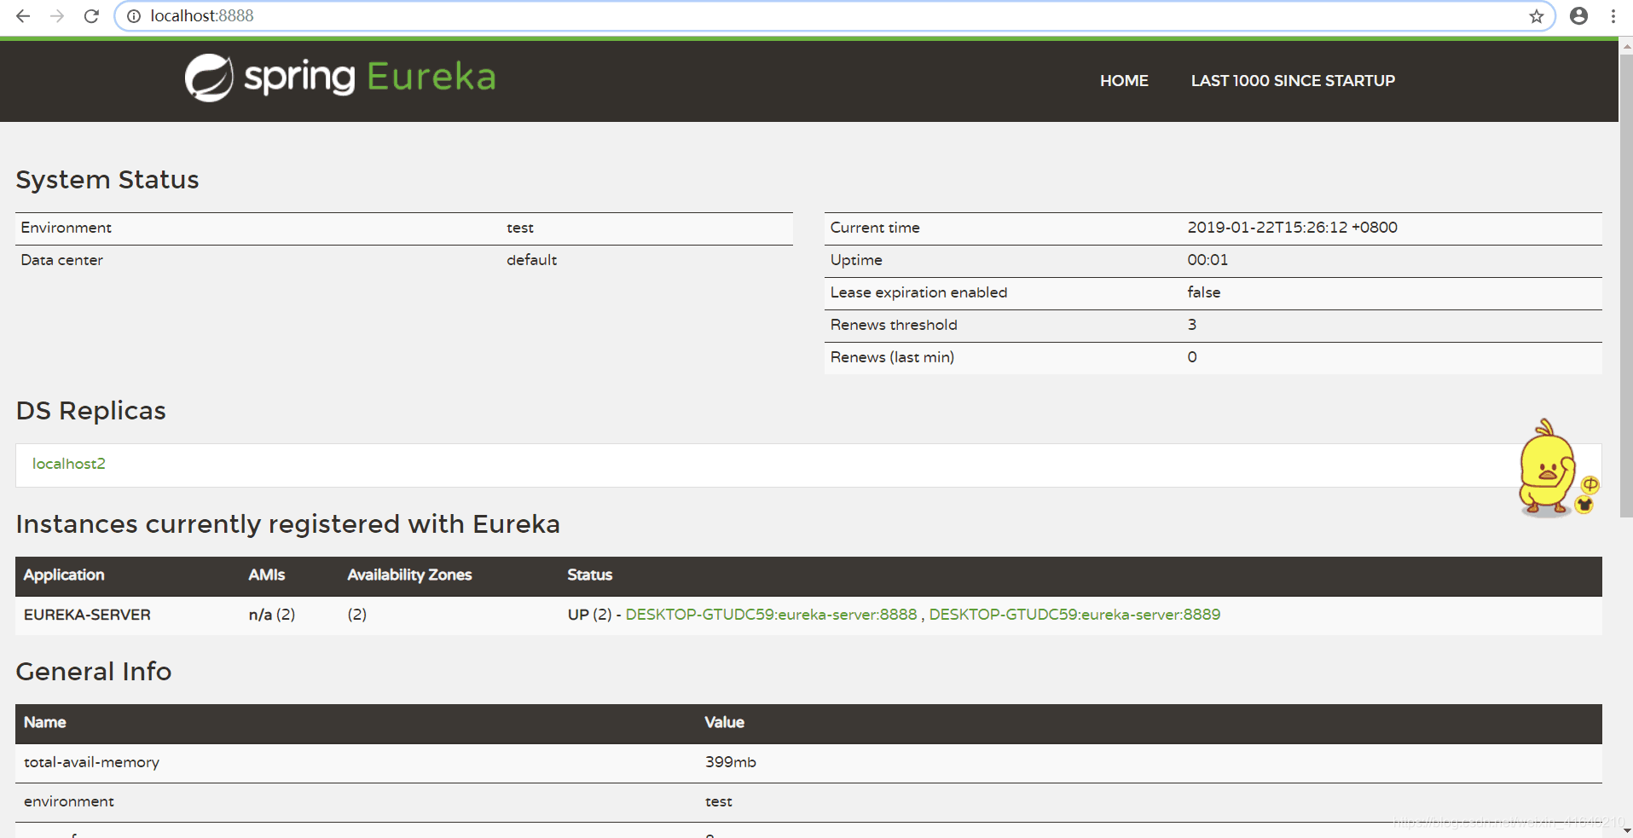Select the Availability Zones column header
Image resolution: width=1633 pixels, height=838 pixels.
409,575
